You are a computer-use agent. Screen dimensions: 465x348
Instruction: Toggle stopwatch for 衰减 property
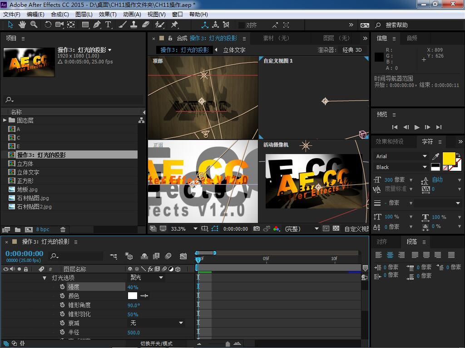62,323
